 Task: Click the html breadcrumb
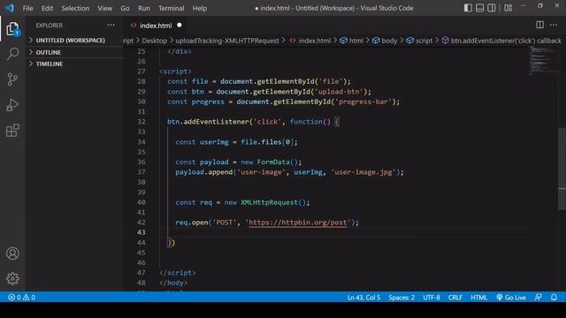pos(352,41)
